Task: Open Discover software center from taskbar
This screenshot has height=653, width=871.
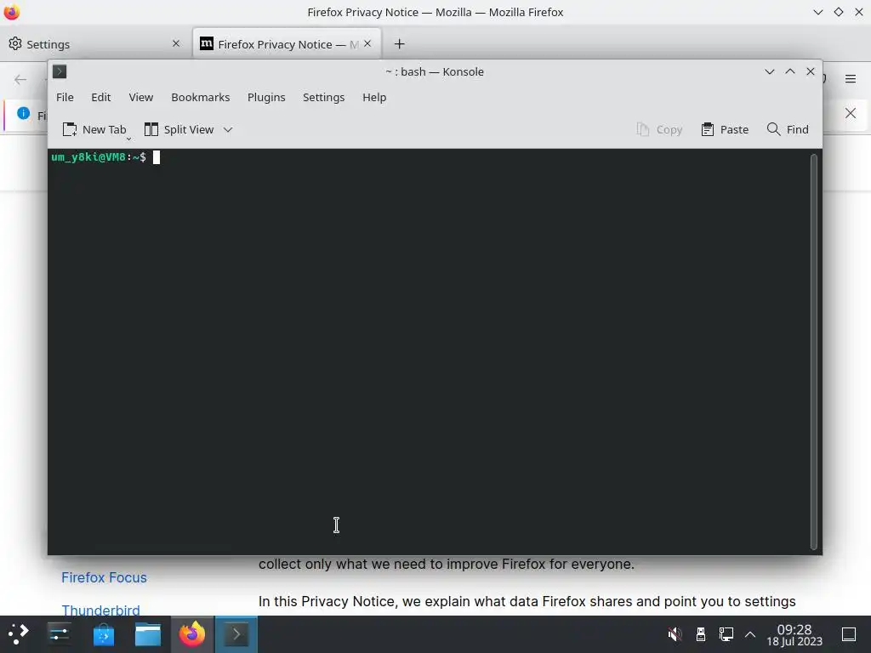Action: click(103, 634)
